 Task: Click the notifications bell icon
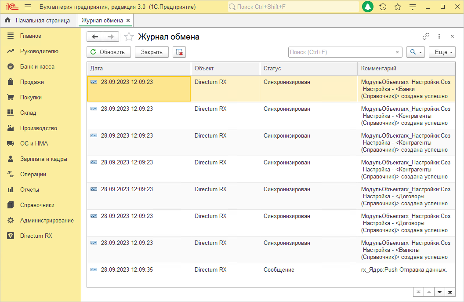(x=368, y=7)
